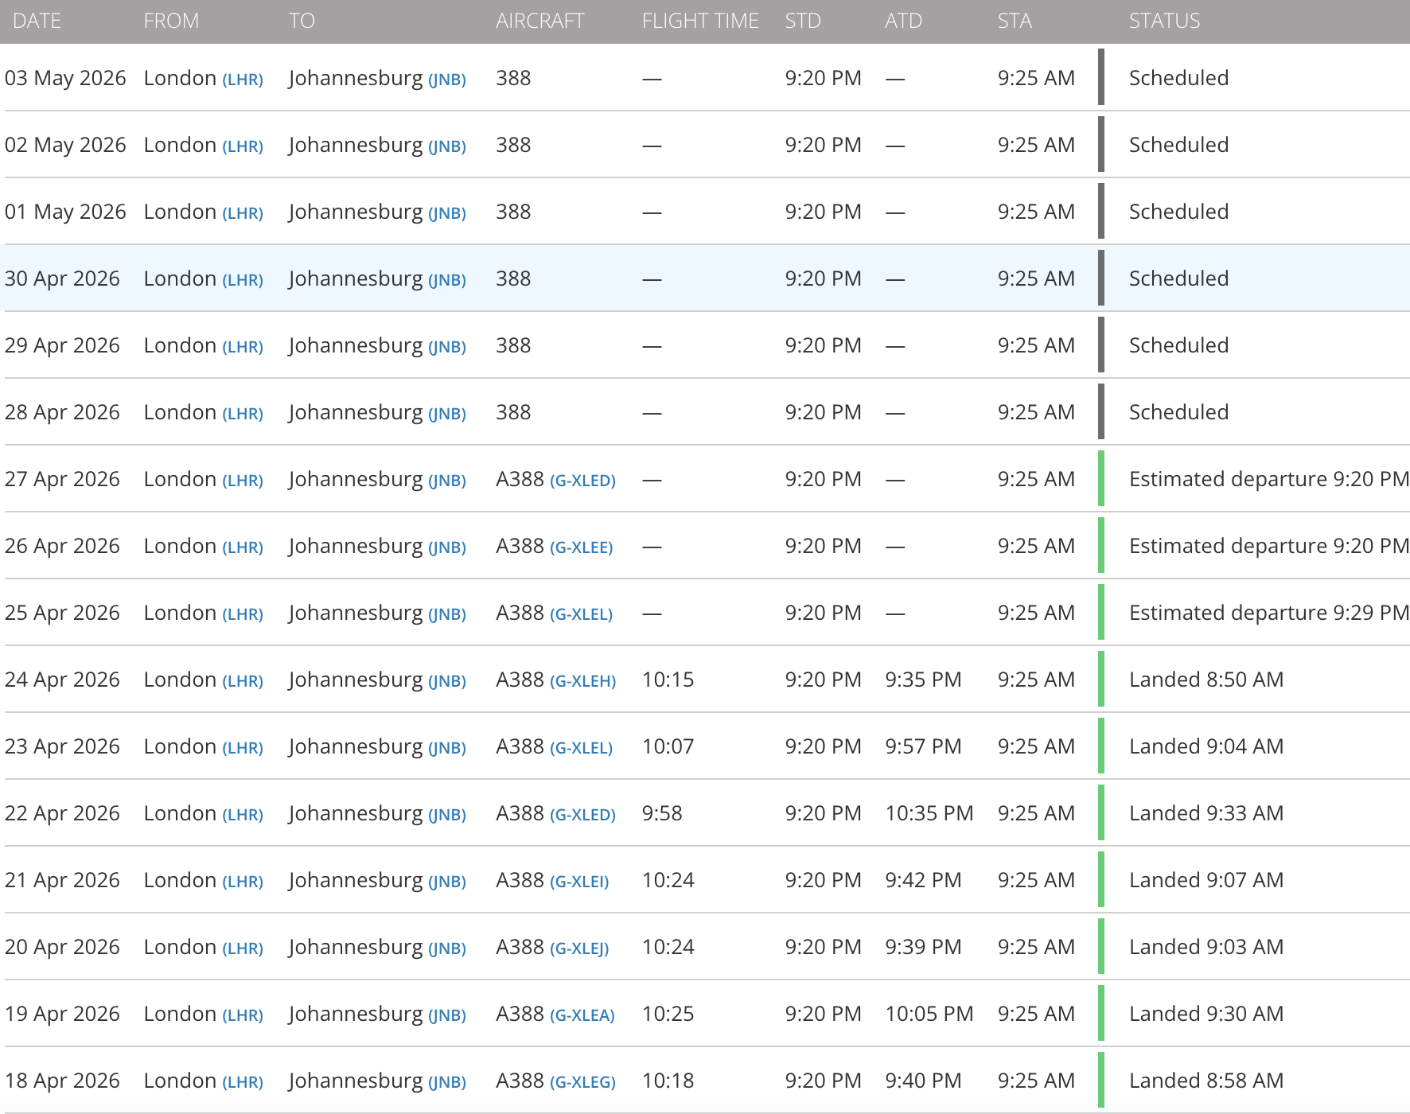Click the DATE column header

coord(37,21)
